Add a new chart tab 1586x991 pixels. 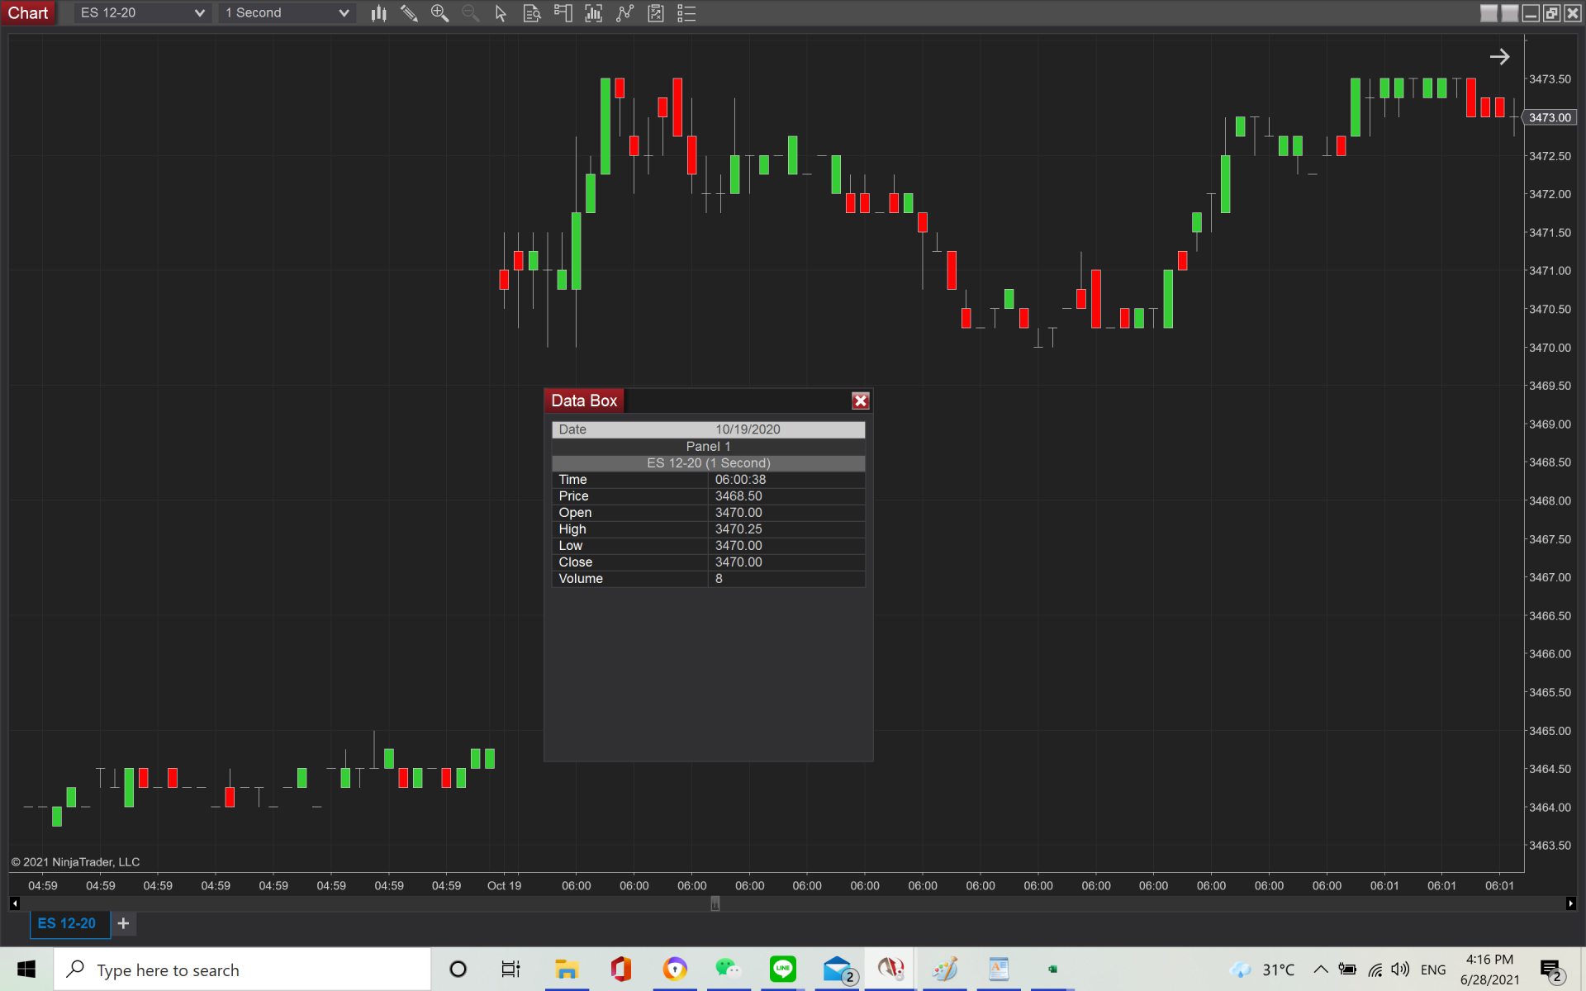[x=123, y=923]
